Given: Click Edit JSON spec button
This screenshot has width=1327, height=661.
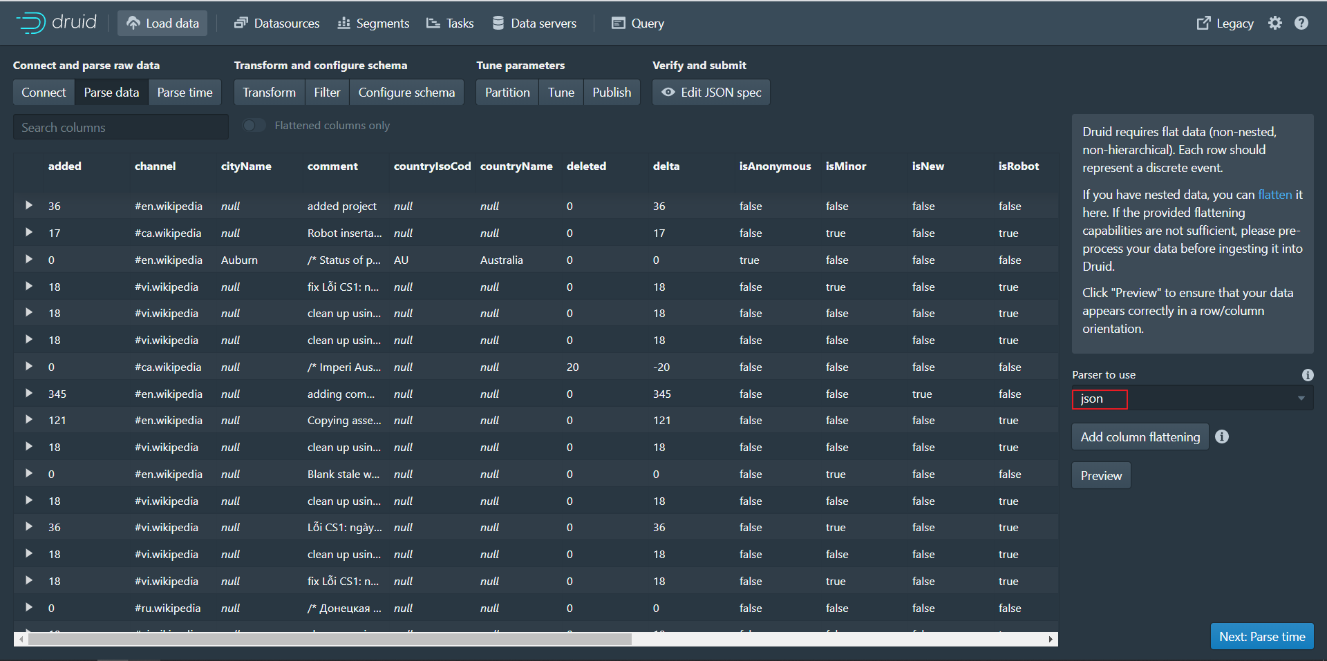Looking at the screenshot, I should (x=711, y=92).
